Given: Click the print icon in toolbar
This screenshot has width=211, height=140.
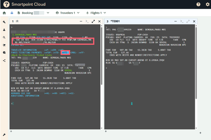Looking at the screenshot, I should (12, 13).
